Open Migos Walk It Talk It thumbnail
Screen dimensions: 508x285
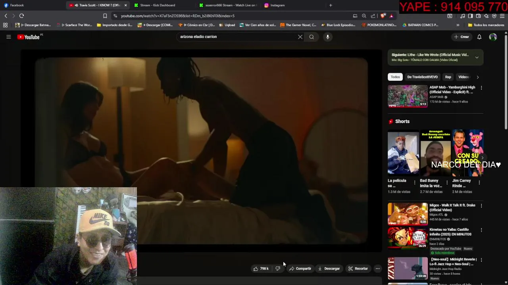pos(408,214)
